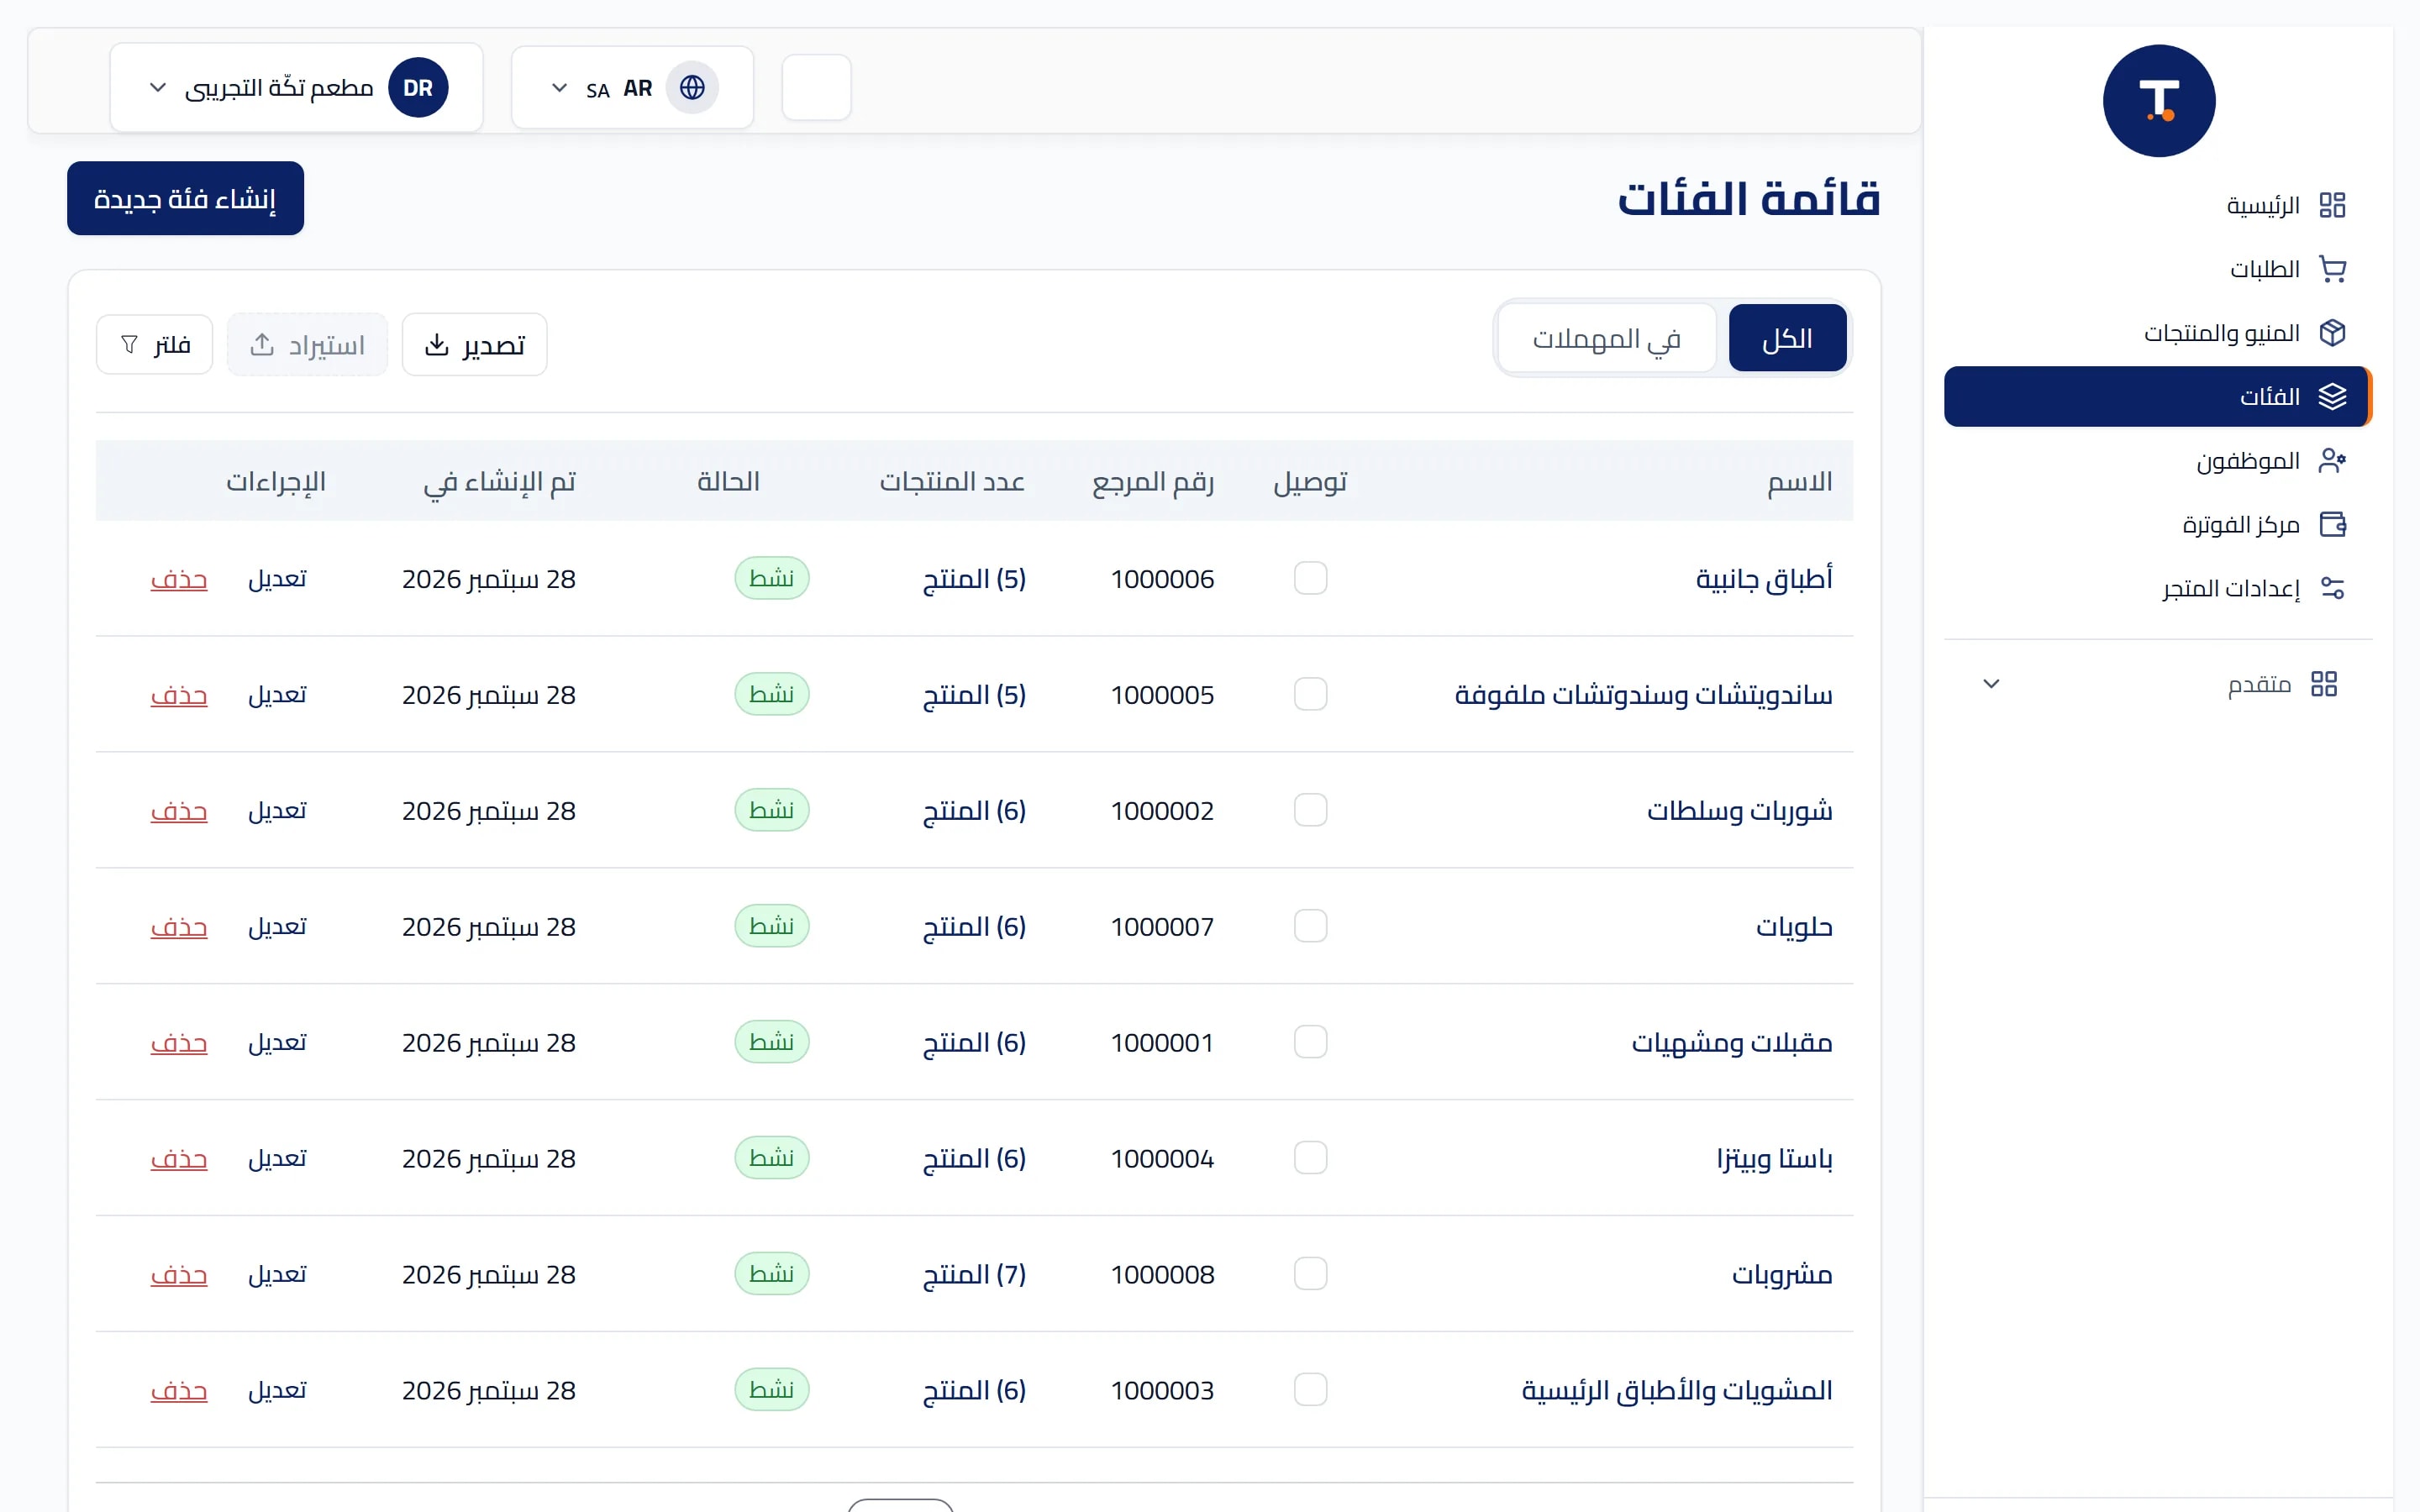Click the رقم المرجع column header
Screen dimensions: 2420x1512
(x=1153, y=482)
